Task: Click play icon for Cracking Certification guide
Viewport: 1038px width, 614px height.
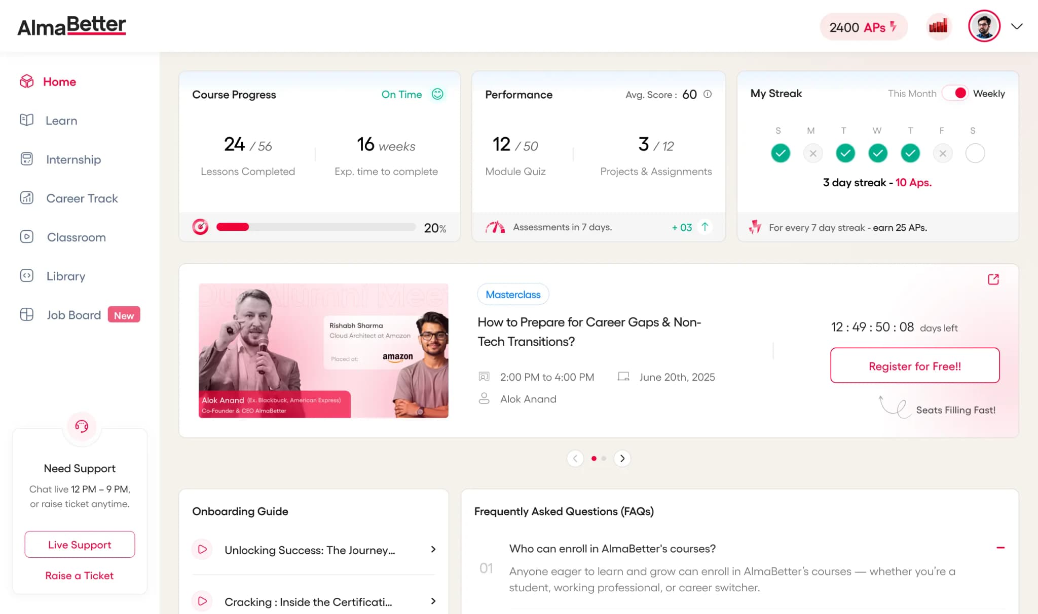Action: coord(202,601)
